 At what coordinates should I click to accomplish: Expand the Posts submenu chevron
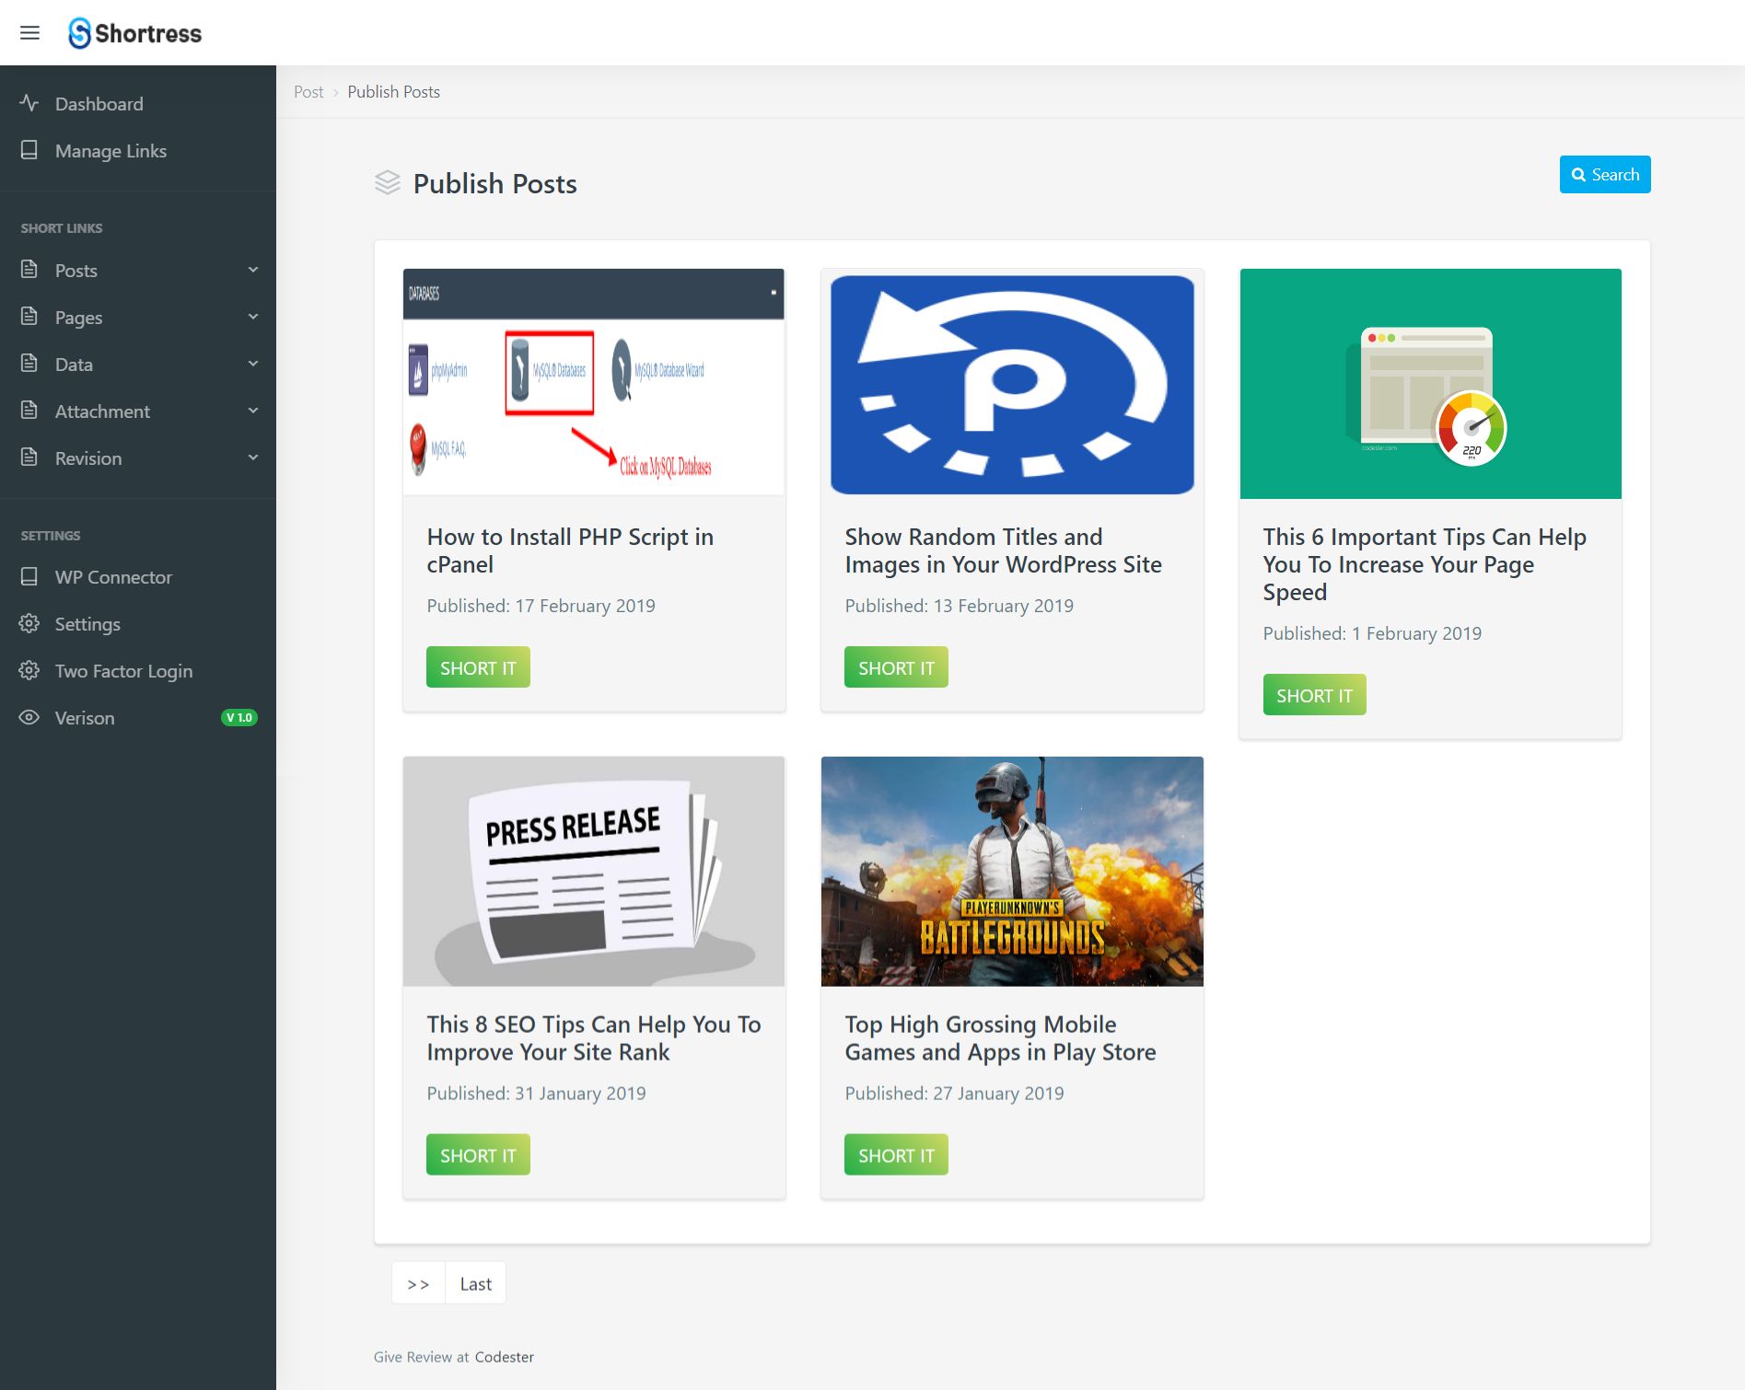253,270
